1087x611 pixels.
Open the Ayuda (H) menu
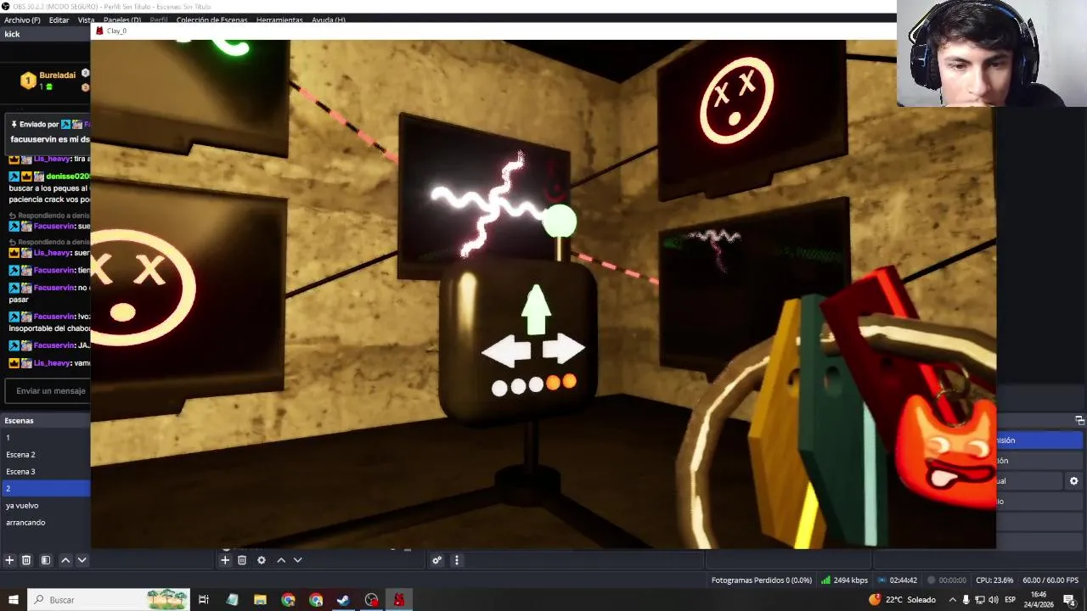click(328, 20)
